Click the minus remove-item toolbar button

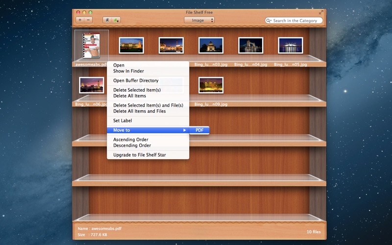[89, 20]
